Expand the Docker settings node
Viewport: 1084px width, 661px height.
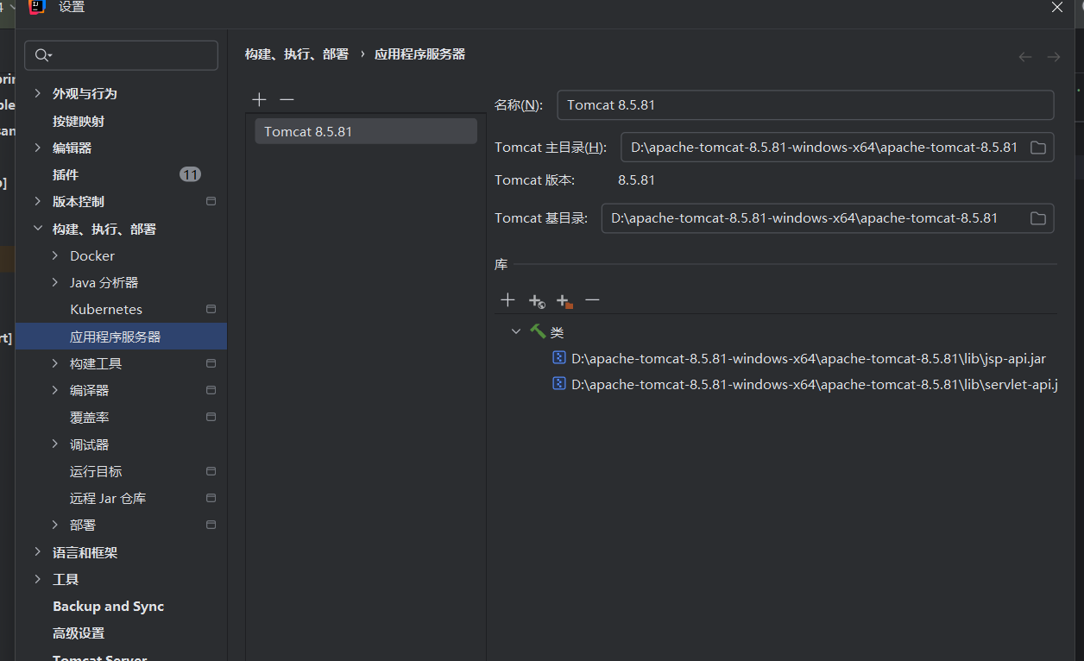(55, 255)
